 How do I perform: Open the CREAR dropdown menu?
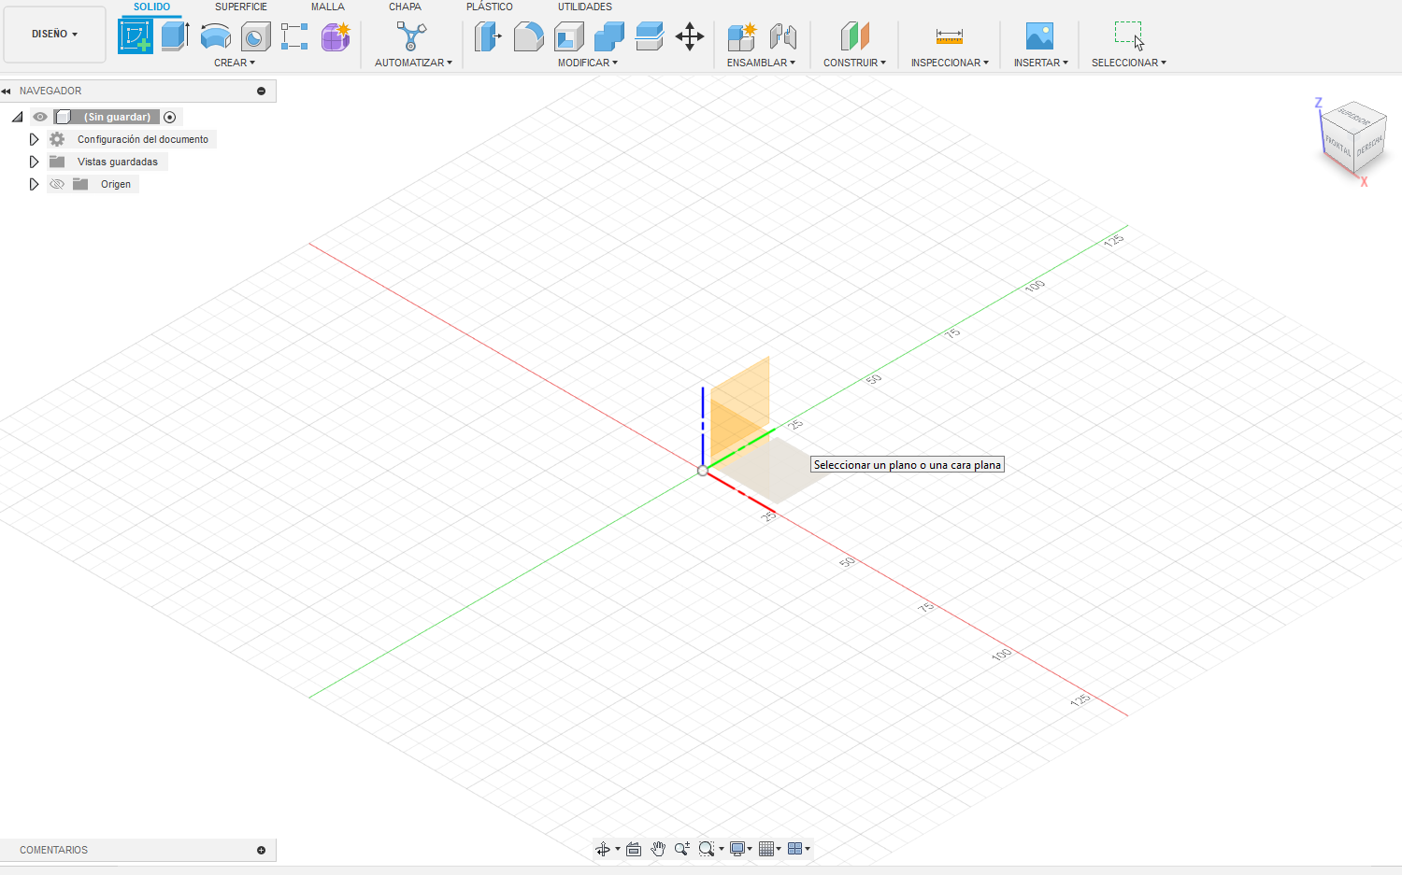pyautogui.click(x=235, y=63)
